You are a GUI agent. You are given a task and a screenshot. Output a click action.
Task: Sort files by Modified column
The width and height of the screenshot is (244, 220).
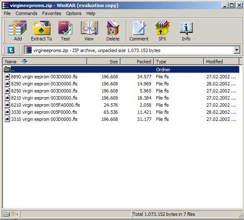[221, 62]
